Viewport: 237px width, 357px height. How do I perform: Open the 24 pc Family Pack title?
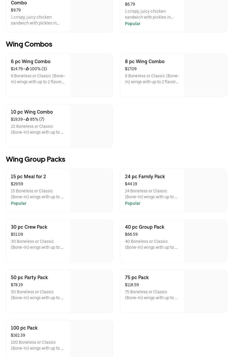point(145,176)
